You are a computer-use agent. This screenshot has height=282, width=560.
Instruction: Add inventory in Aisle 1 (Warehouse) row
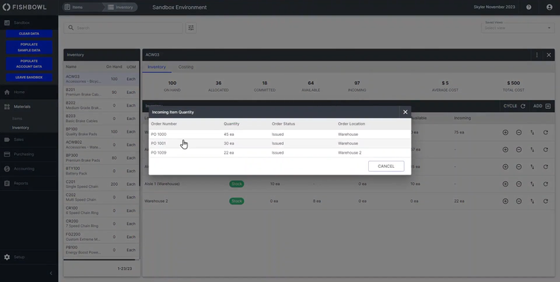[x=505, y=184]
